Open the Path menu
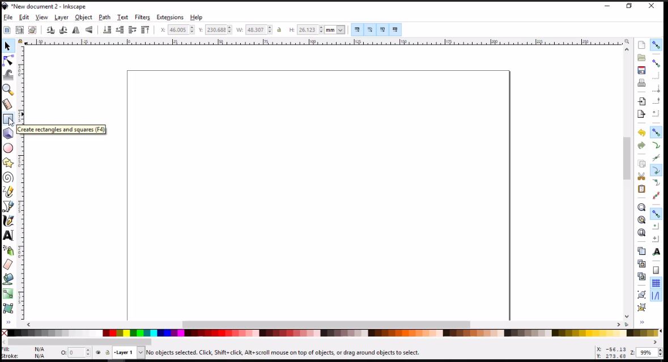Viewport: 668px width, 362px height. (104, 18)
